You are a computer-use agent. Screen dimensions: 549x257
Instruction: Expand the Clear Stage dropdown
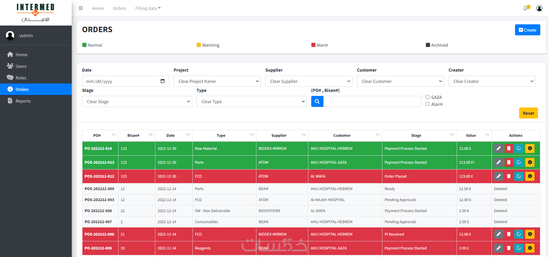137,101
